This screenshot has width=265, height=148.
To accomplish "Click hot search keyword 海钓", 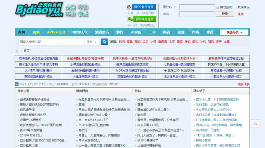I will coord(187,42).
